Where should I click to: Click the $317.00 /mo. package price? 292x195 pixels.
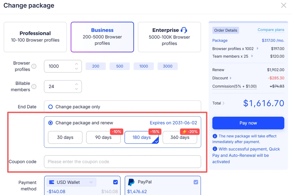(x=273, y=40)
